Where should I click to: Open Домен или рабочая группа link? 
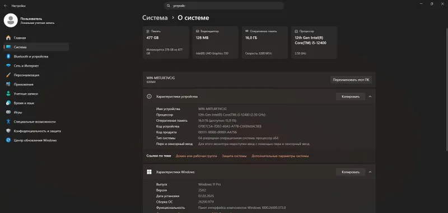coord(197,156)
